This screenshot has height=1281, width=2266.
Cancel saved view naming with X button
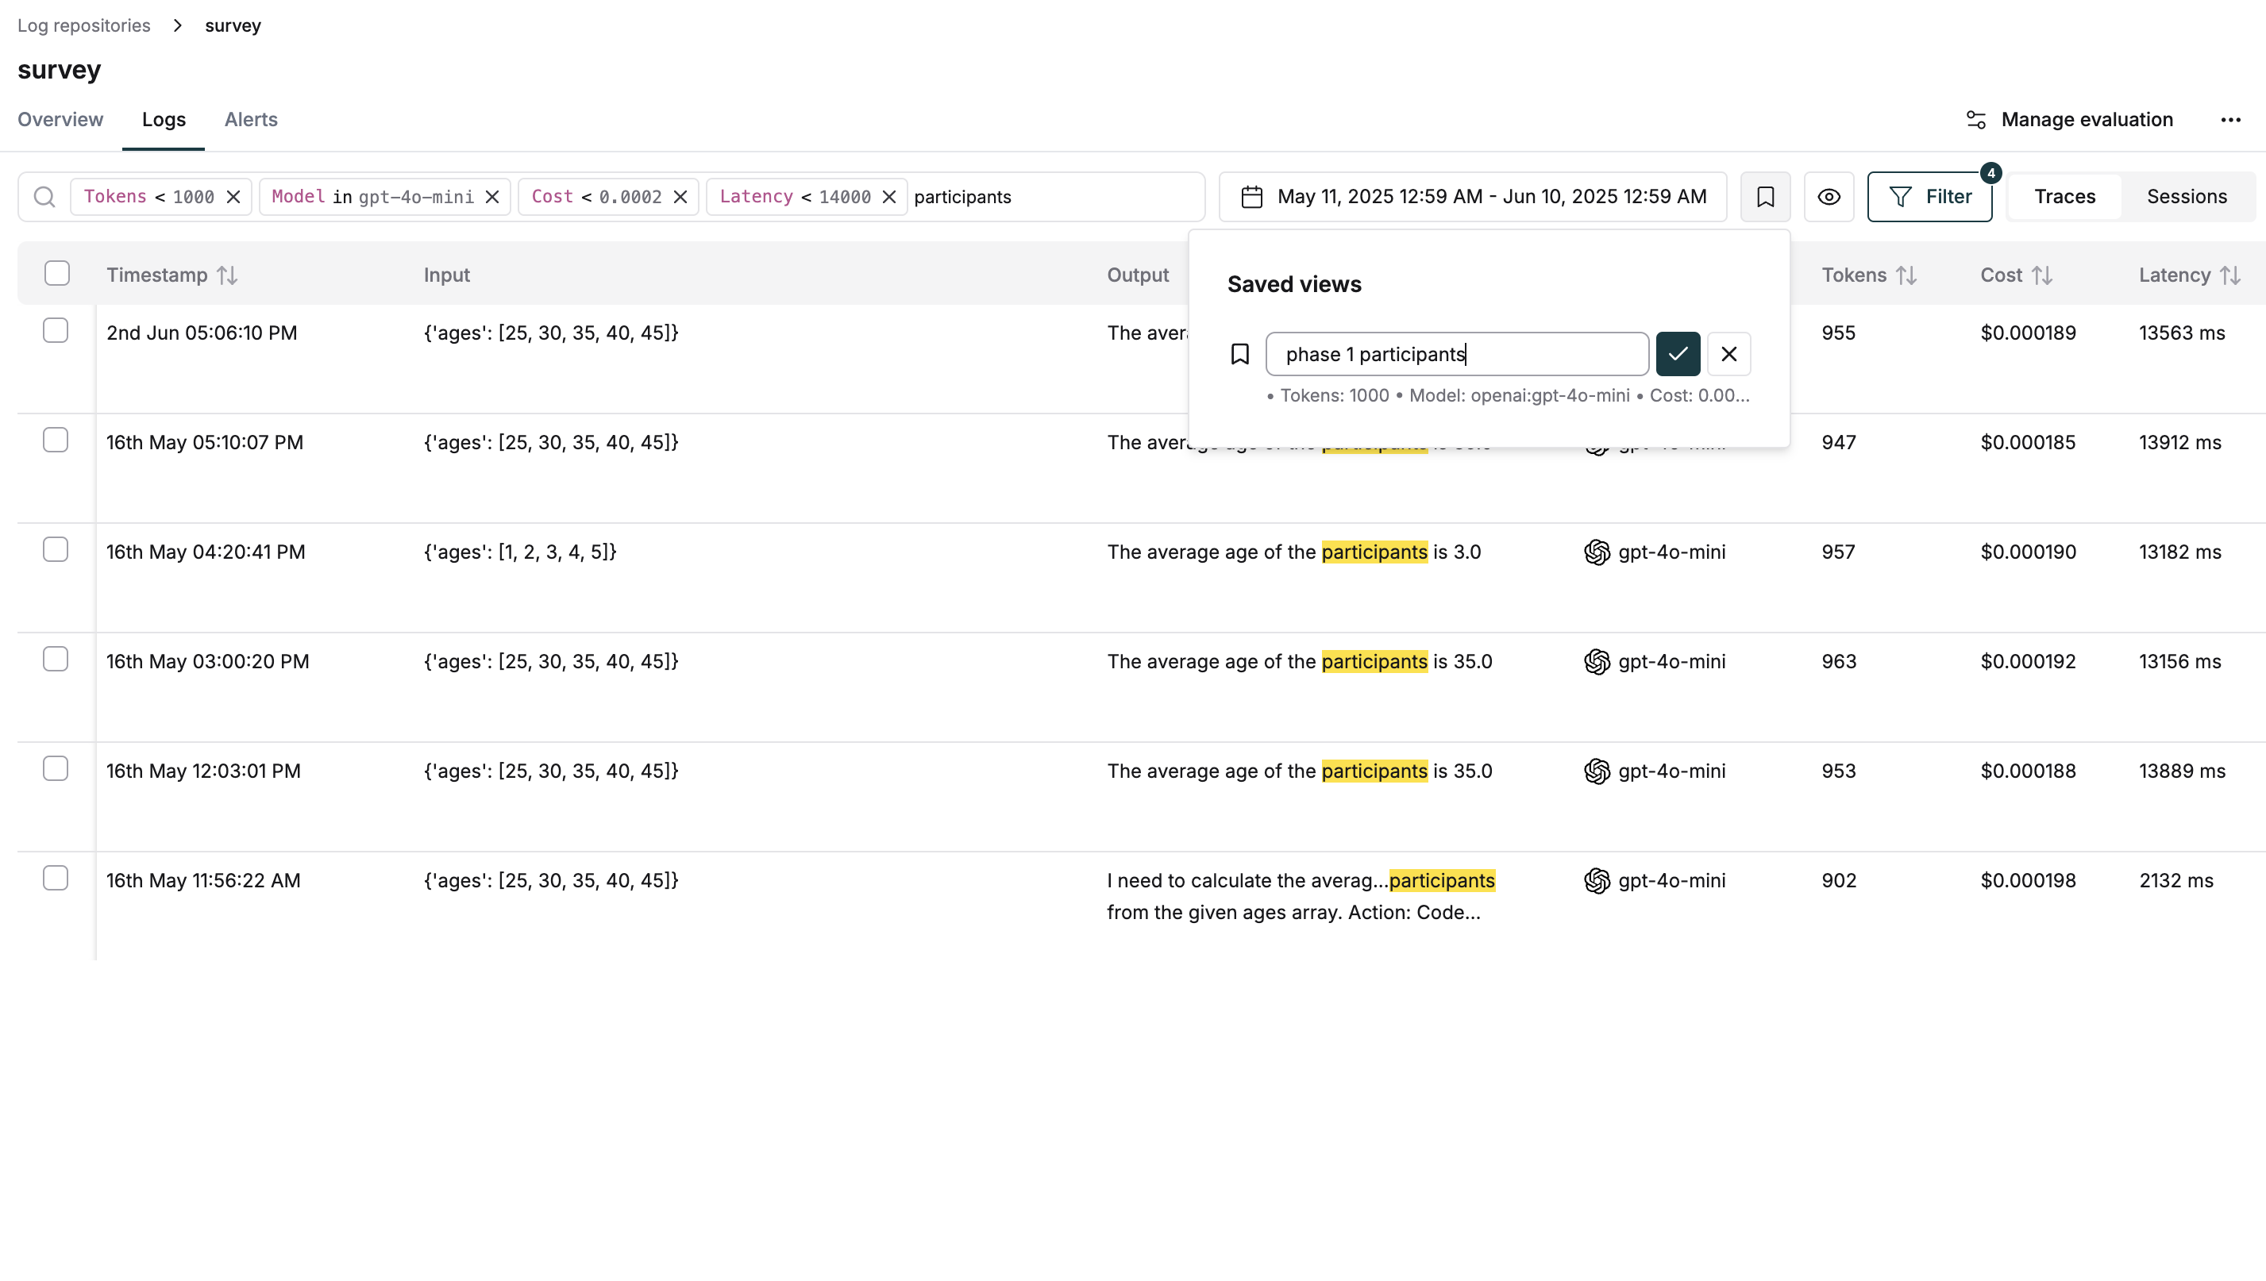pyautogui.click(x=1728, y=354)
